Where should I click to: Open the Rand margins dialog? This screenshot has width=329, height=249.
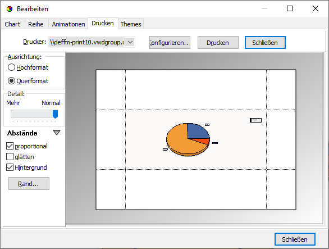pos(29,184)
